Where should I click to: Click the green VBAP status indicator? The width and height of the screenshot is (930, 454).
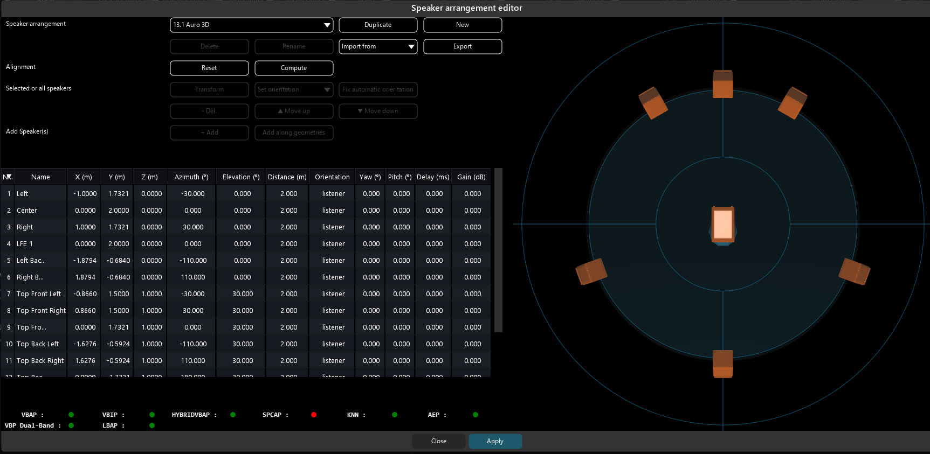pos(71,415)
